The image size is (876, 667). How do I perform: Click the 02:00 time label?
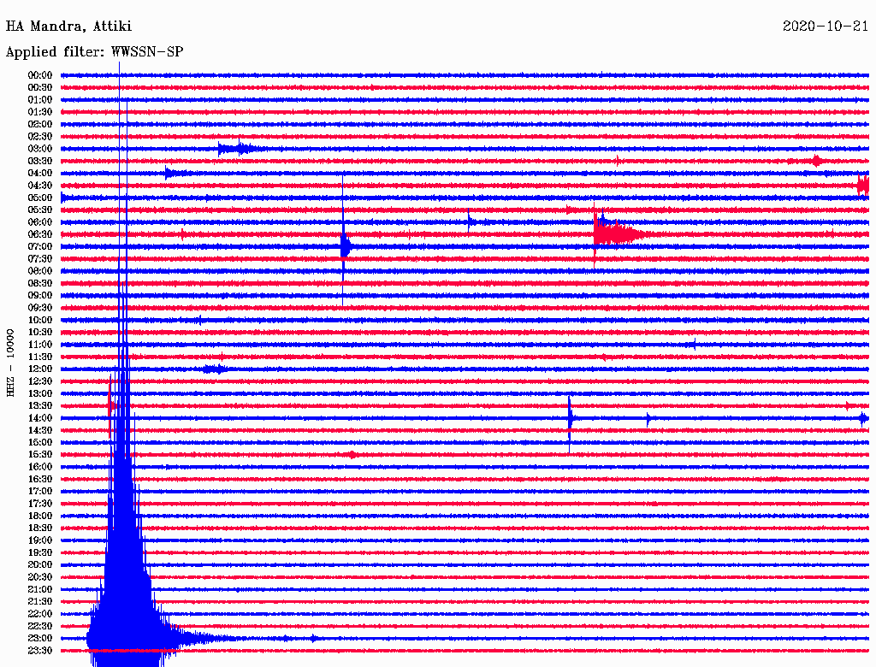[x=40, y=124]
